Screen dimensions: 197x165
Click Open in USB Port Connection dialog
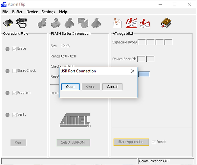(71, 87)
